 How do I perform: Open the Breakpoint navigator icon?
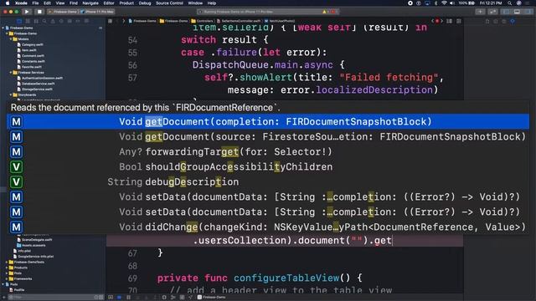click(x=78, y=21)
